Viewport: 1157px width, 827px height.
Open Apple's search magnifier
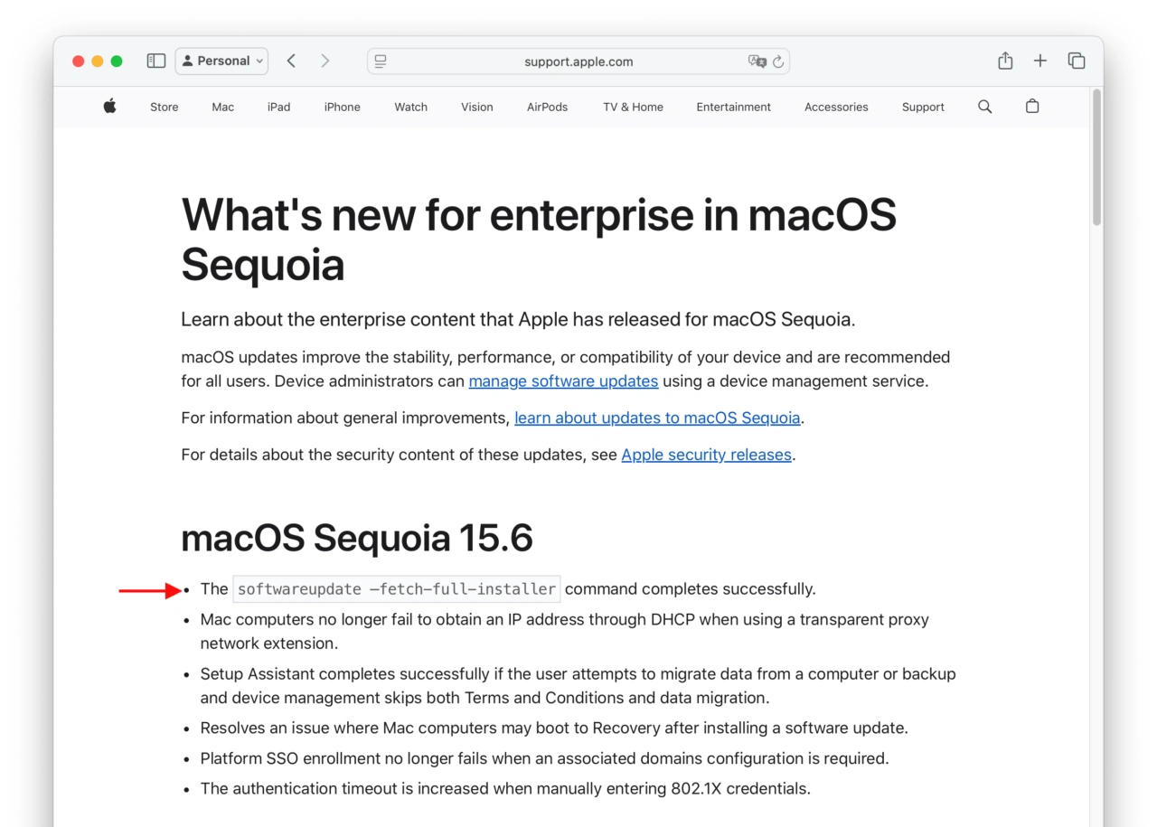click(x=984, y=107)
